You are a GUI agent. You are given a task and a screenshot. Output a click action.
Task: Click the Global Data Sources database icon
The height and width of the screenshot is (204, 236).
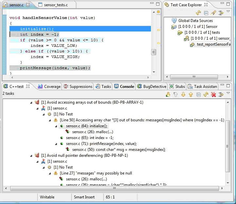coord(174,21)
